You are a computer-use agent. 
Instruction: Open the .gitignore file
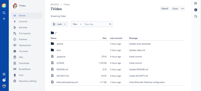tap(61, 57)
